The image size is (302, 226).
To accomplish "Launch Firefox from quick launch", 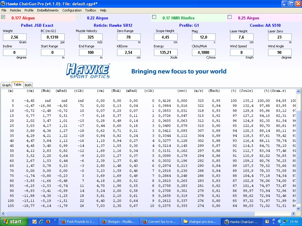I will tap(48, 222).
